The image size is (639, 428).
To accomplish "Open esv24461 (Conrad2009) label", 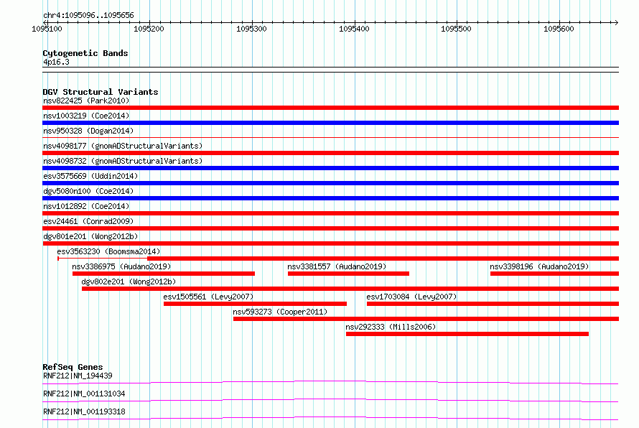I will point(88,221).
